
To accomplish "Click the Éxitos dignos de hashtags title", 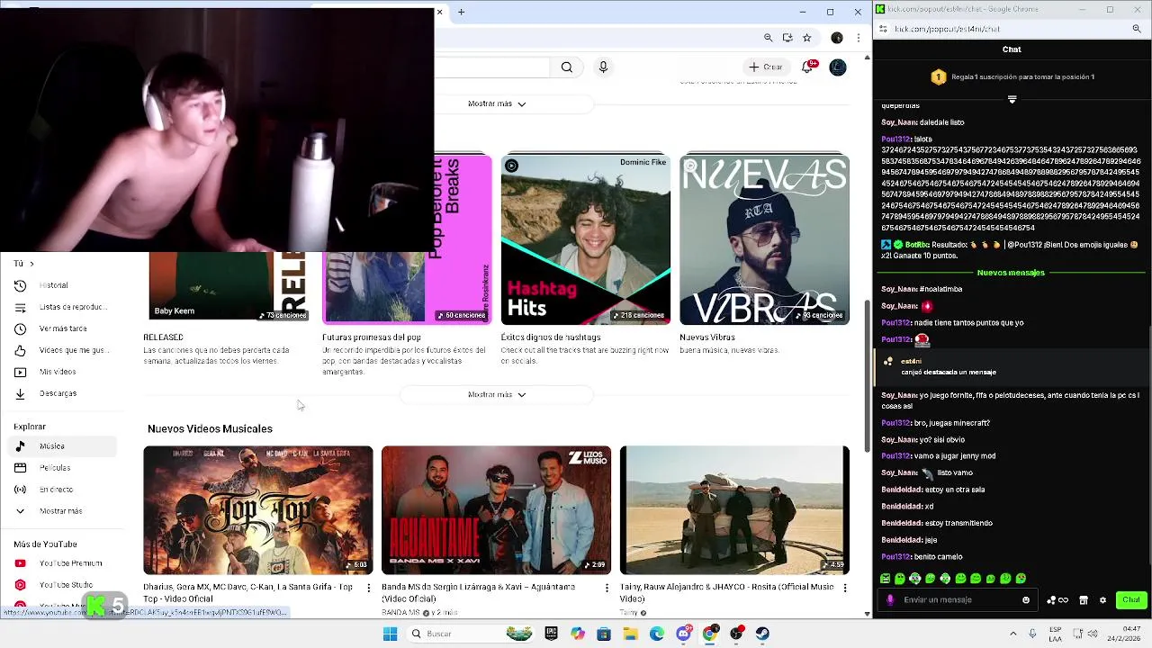I will click(551, 337).
